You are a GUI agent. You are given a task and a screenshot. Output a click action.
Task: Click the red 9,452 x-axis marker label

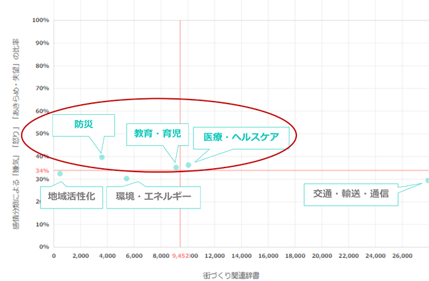click(181, 256)
